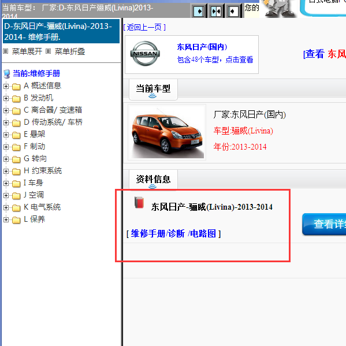
Task: Expand the F 制动 tree node
Action: pyautogui.click(x=6, y=147)
